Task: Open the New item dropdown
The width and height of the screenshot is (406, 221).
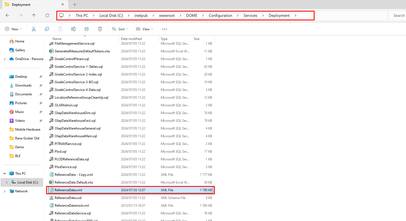Action: point(13,29)
